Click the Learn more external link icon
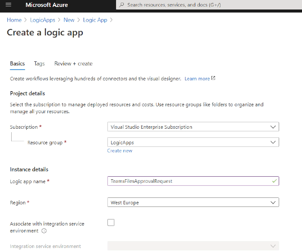Screen dimensions: 302x251 coord(213,78)
